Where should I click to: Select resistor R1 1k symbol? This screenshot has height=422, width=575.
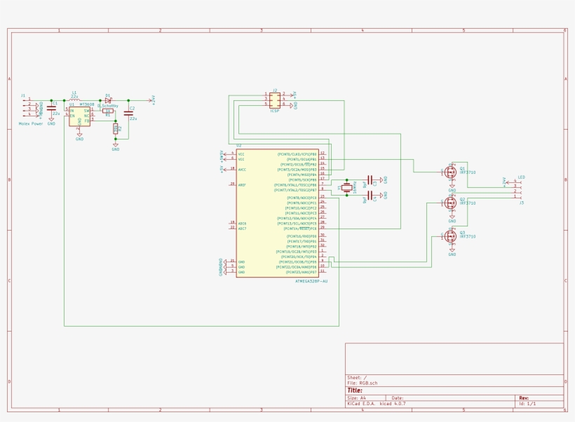(x=107, y=111)
